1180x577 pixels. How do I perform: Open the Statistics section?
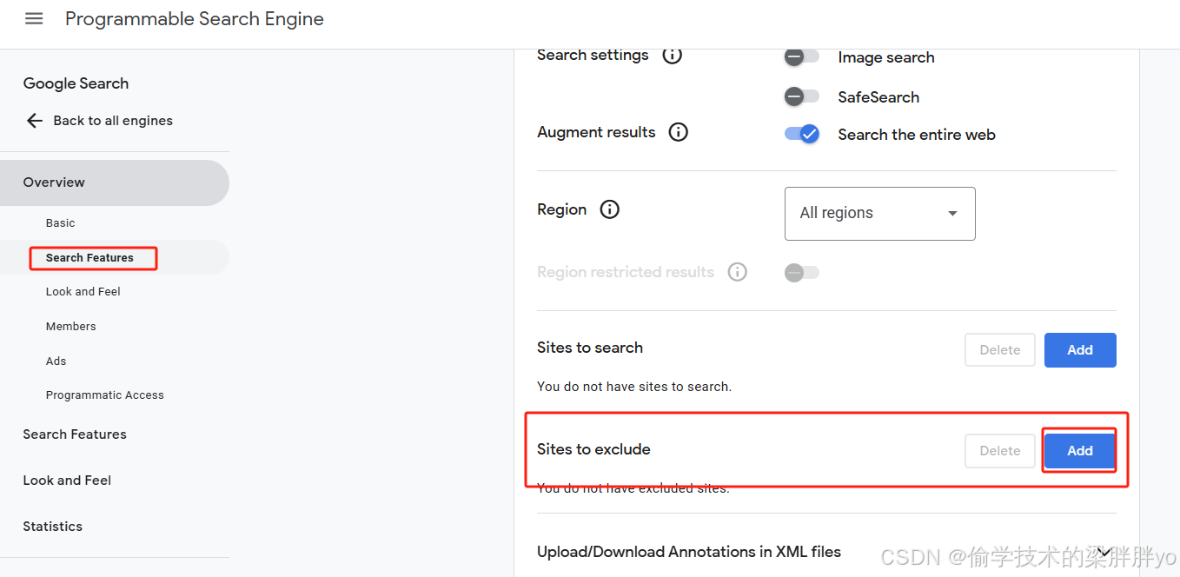click(x=52, y=527)
